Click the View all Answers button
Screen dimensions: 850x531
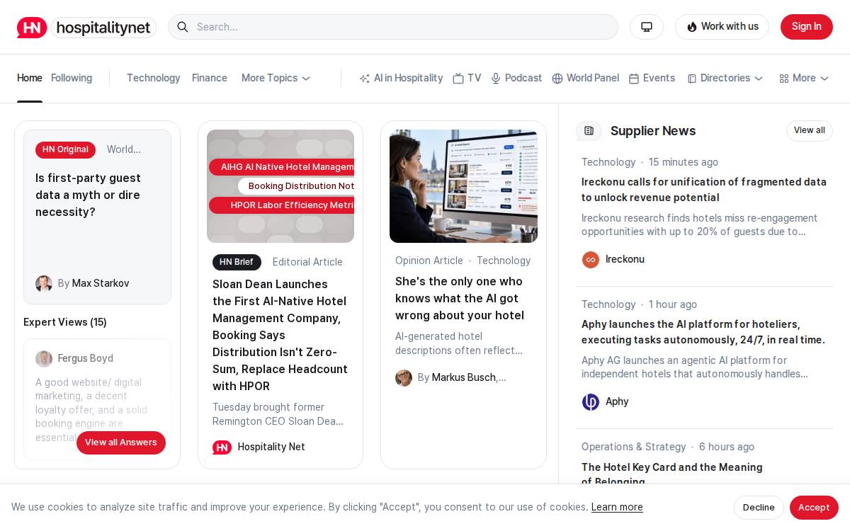(x=121, y=442)
